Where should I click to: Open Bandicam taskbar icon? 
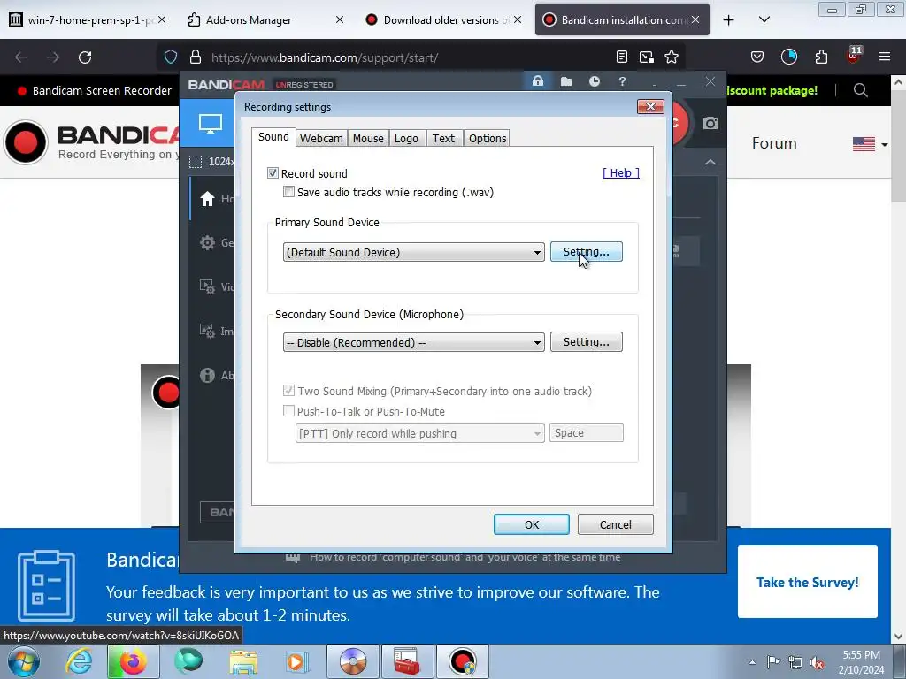pos(462,661)
